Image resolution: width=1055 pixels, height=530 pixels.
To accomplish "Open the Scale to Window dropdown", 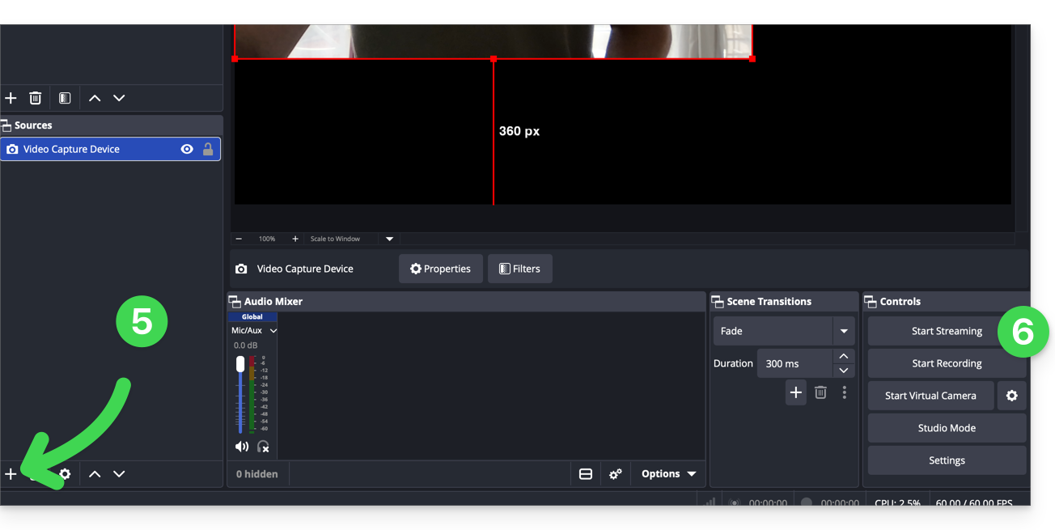I will (389, 239).
